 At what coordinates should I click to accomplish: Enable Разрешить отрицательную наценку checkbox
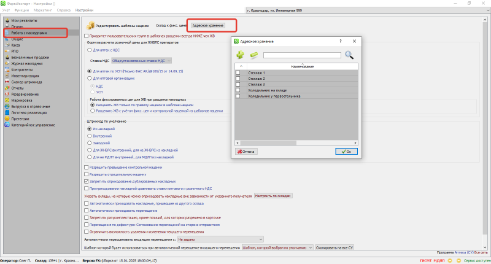click(x=85, y=174)
